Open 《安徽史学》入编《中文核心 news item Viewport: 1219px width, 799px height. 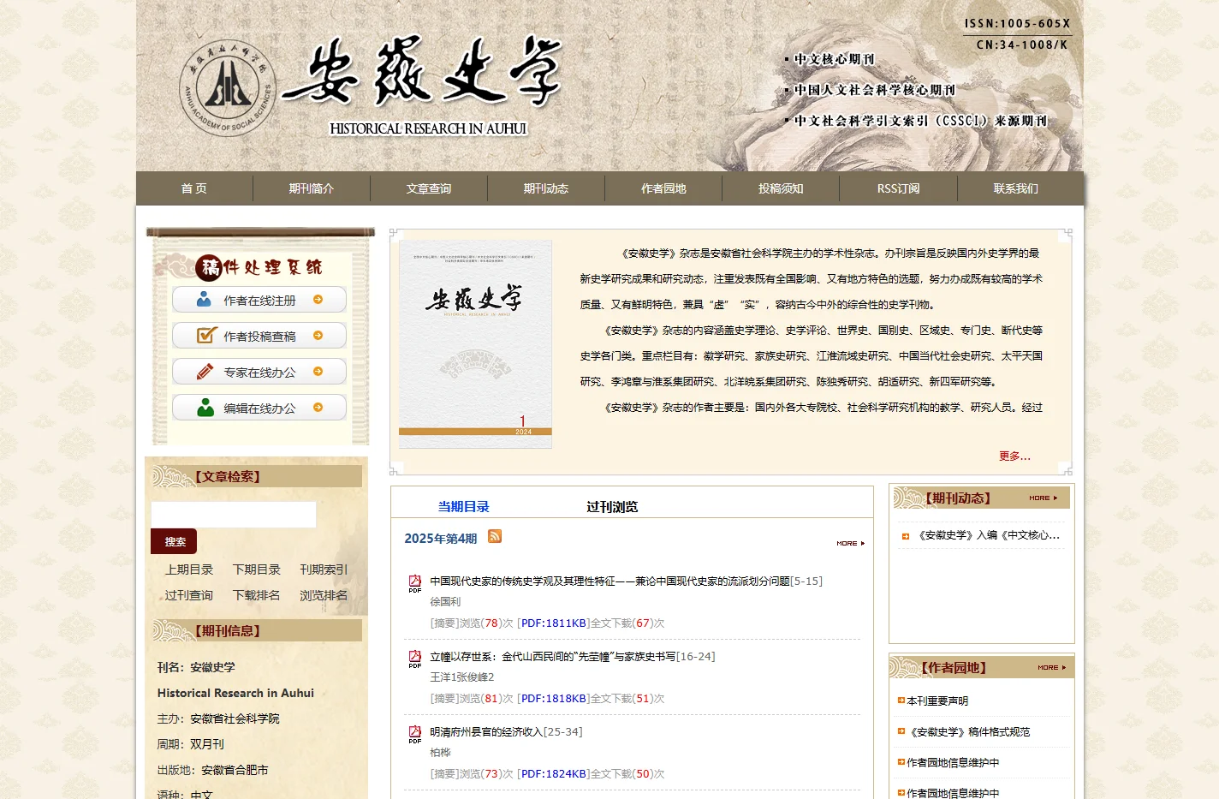[989, 535]
